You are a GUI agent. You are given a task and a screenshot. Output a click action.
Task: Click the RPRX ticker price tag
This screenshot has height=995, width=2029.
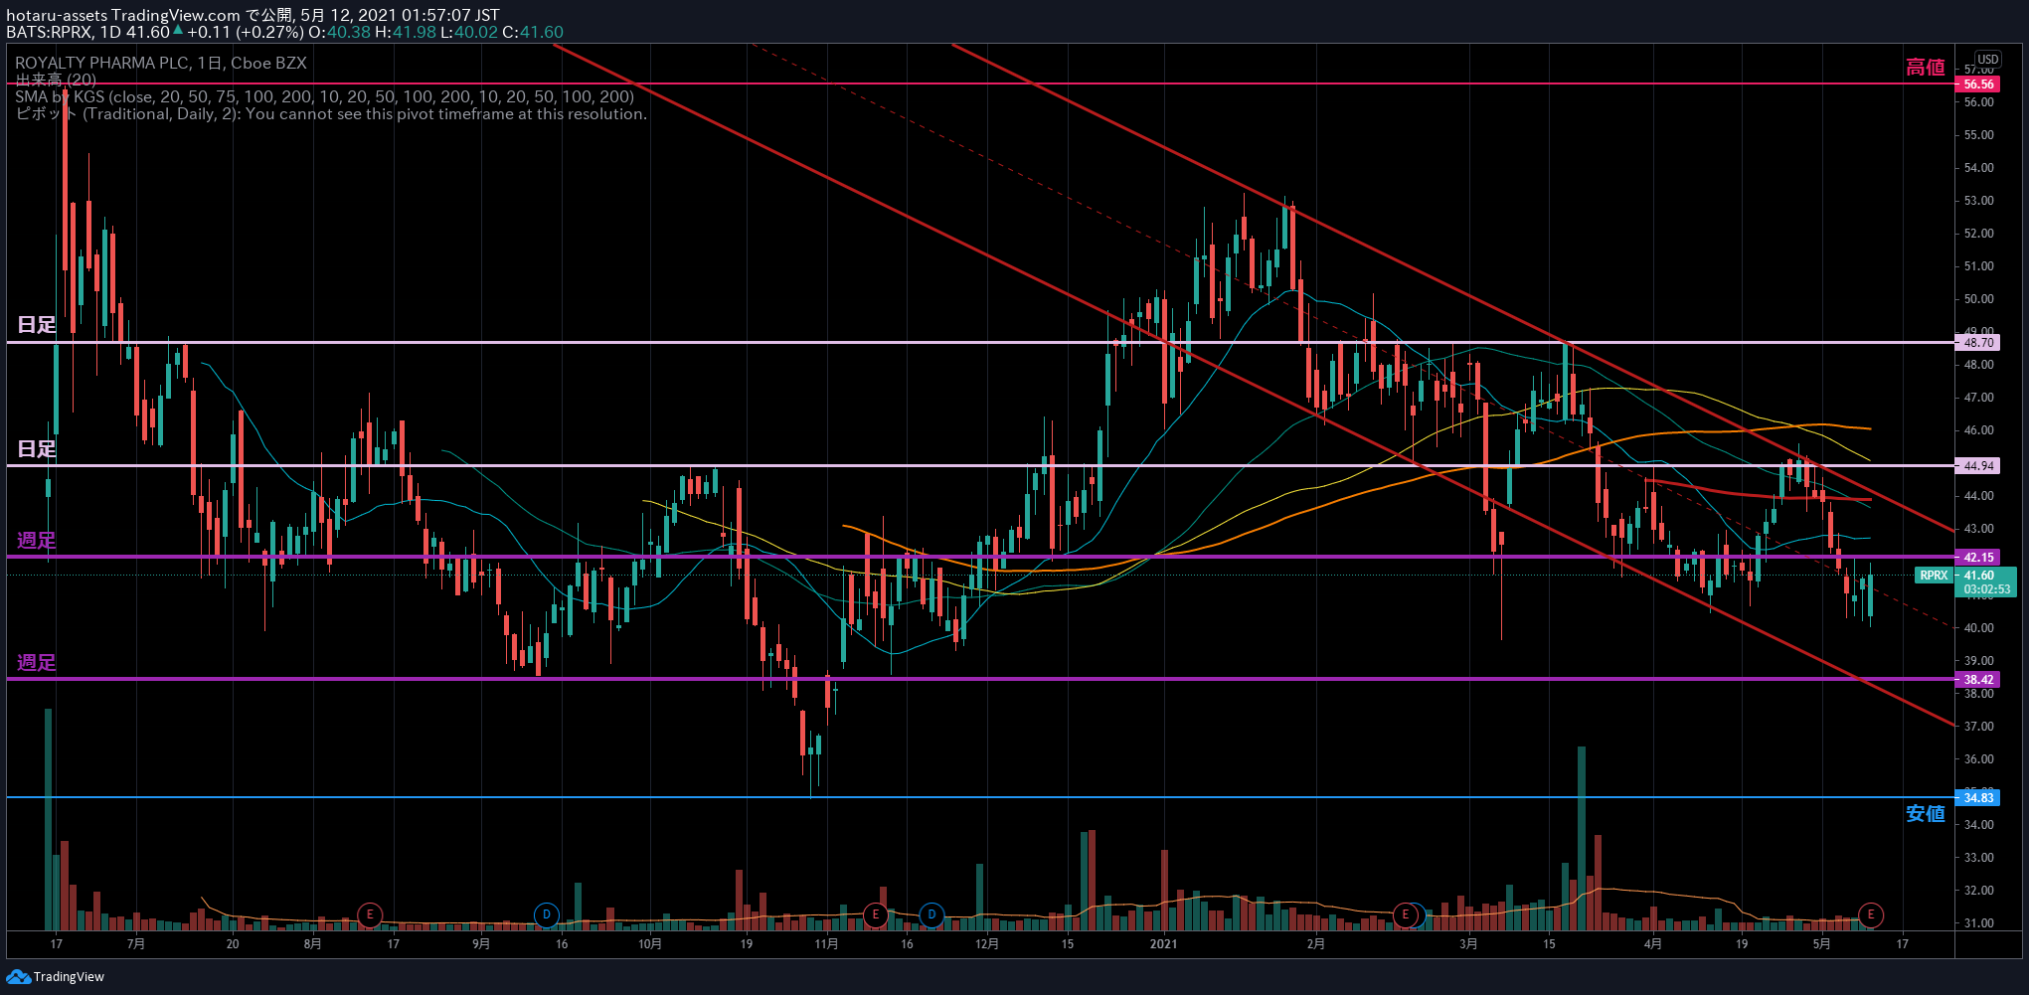(1934, 576)
